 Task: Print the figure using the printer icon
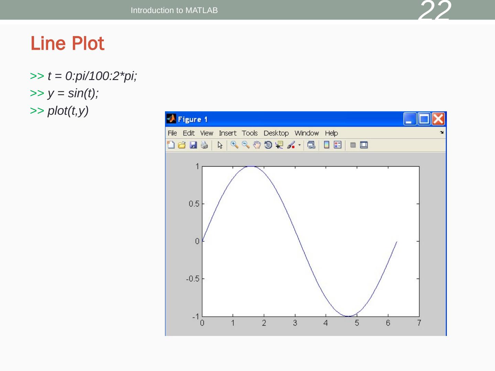[204, 145]
